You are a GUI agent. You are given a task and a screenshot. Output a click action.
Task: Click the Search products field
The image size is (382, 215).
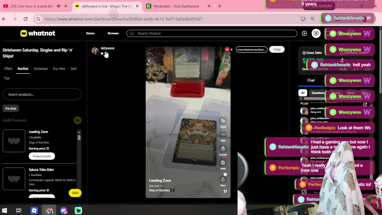tap(42, 94)
